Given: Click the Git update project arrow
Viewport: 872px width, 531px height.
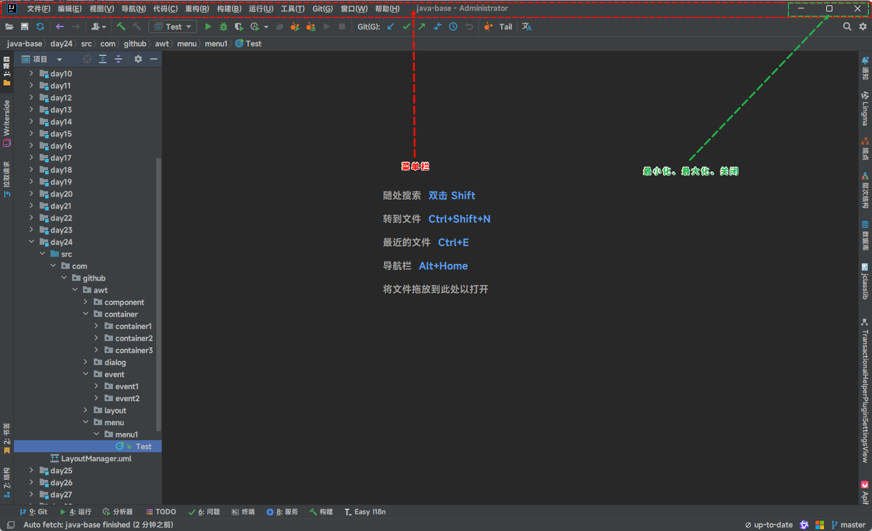Looking at the screenshot, I should pos(391,26).
